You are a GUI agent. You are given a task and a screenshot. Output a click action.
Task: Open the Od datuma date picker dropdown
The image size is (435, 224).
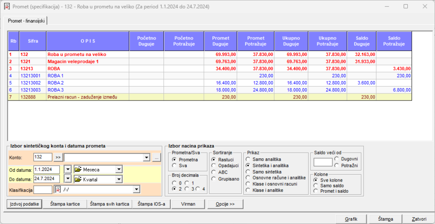[x=68, y=169]
